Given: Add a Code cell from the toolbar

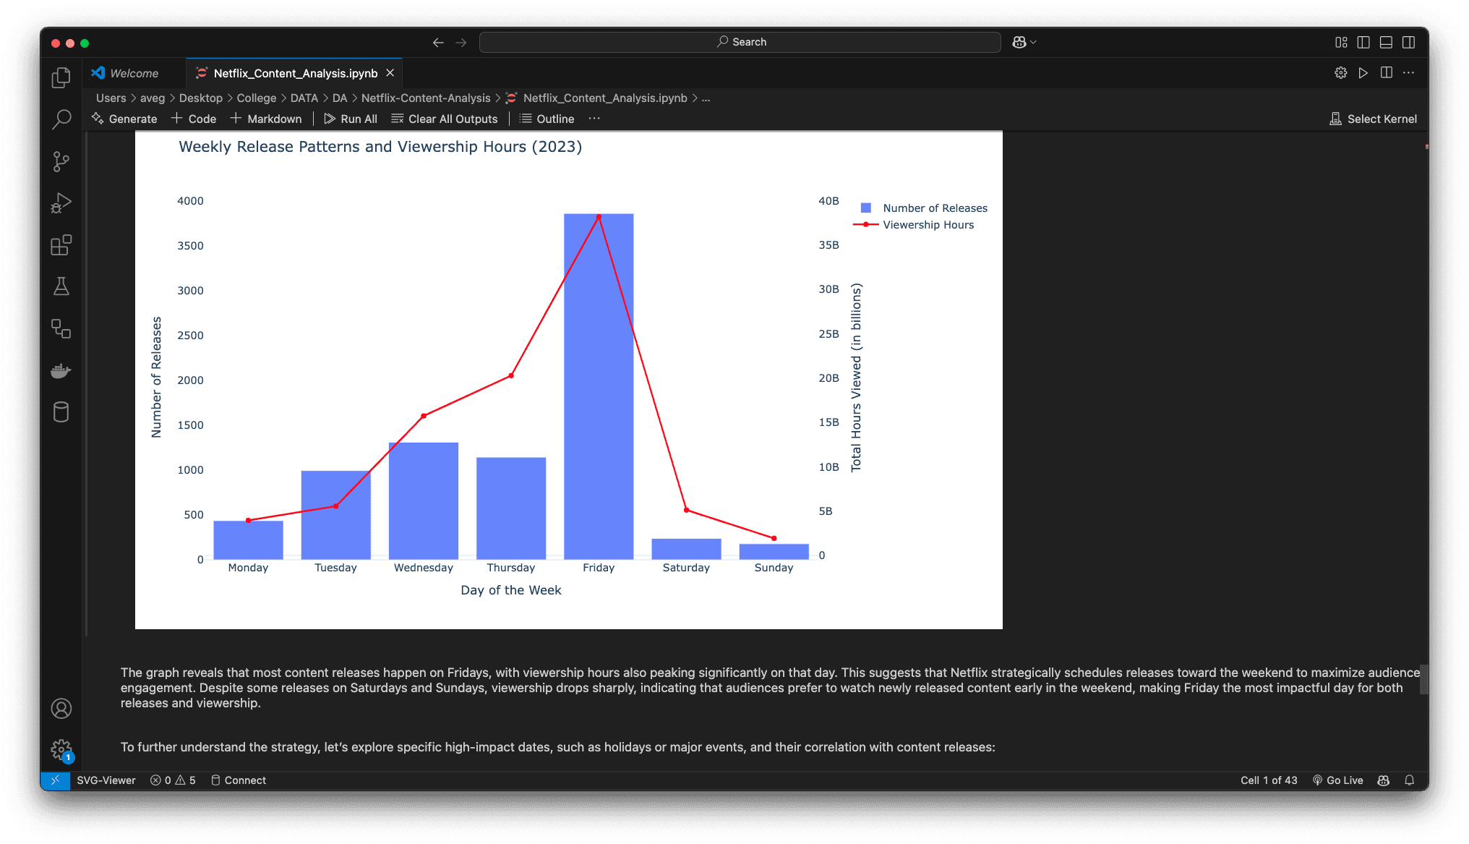Looking at the screenshot, I should pos(194,119).
